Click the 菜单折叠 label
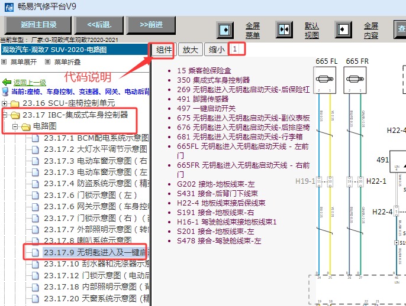The width and height of the screenshot is (406, 306). pyautogui.click(x=67, y=62)
